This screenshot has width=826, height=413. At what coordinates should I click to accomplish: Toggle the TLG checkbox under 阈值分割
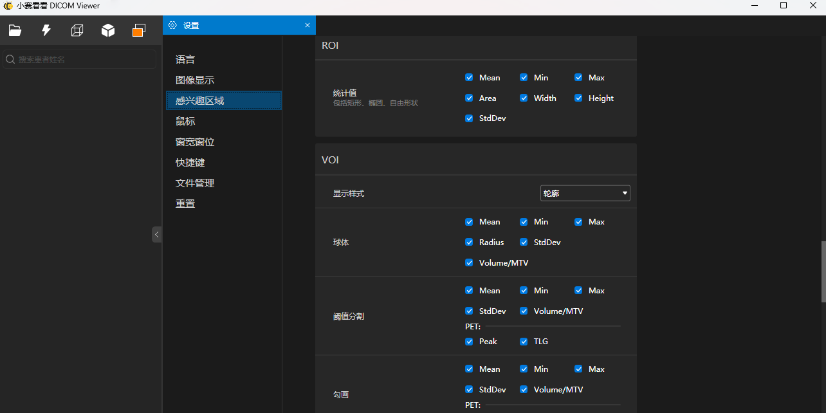point(524,341)
